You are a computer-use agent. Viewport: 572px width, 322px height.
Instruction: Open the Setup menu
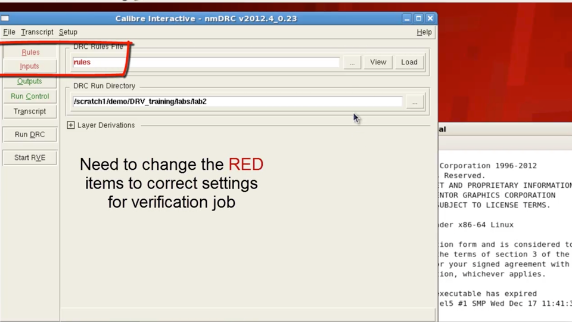pyautogui.click(x=68, y=32)
